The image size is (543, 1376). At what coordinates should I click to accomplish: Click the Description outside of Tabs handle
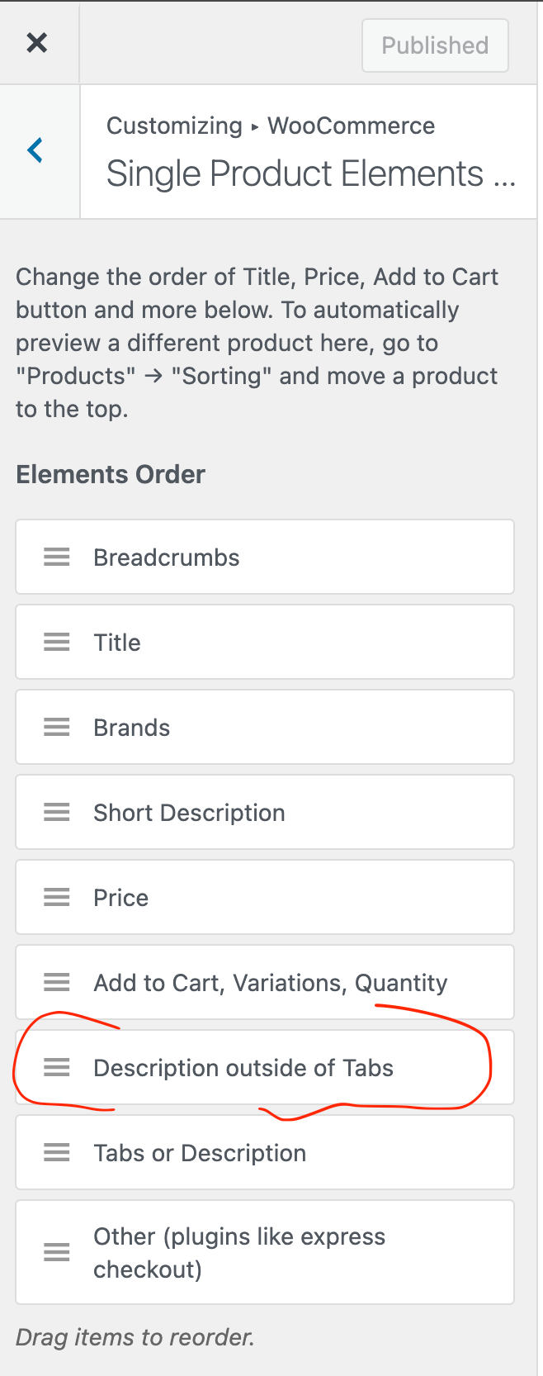57,1068
